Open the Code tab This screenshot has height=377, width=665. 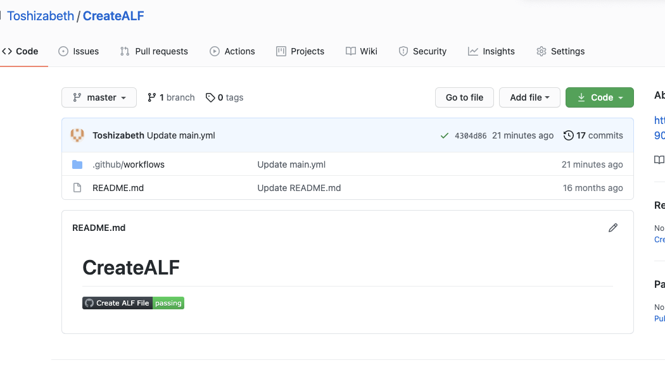pos(20,51)
